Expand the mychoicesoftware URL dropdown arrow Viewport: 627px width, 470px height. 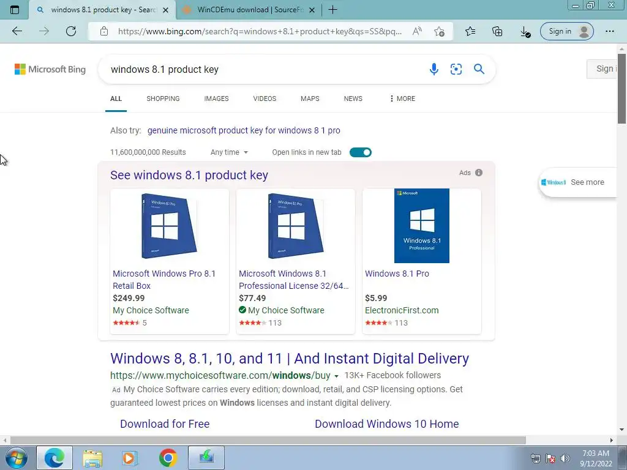(x=336, y=376)
